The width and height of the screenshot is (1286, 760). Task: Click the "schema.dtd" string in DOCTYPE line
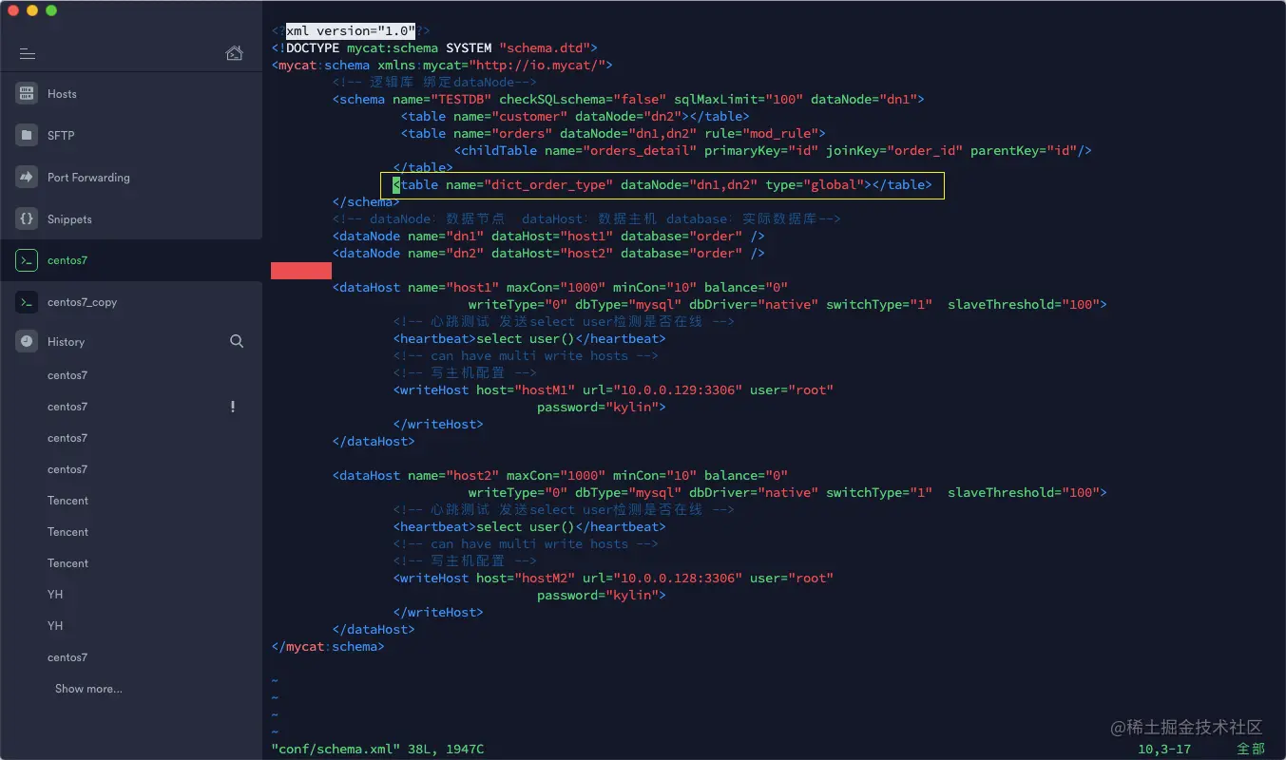point(545,47)
